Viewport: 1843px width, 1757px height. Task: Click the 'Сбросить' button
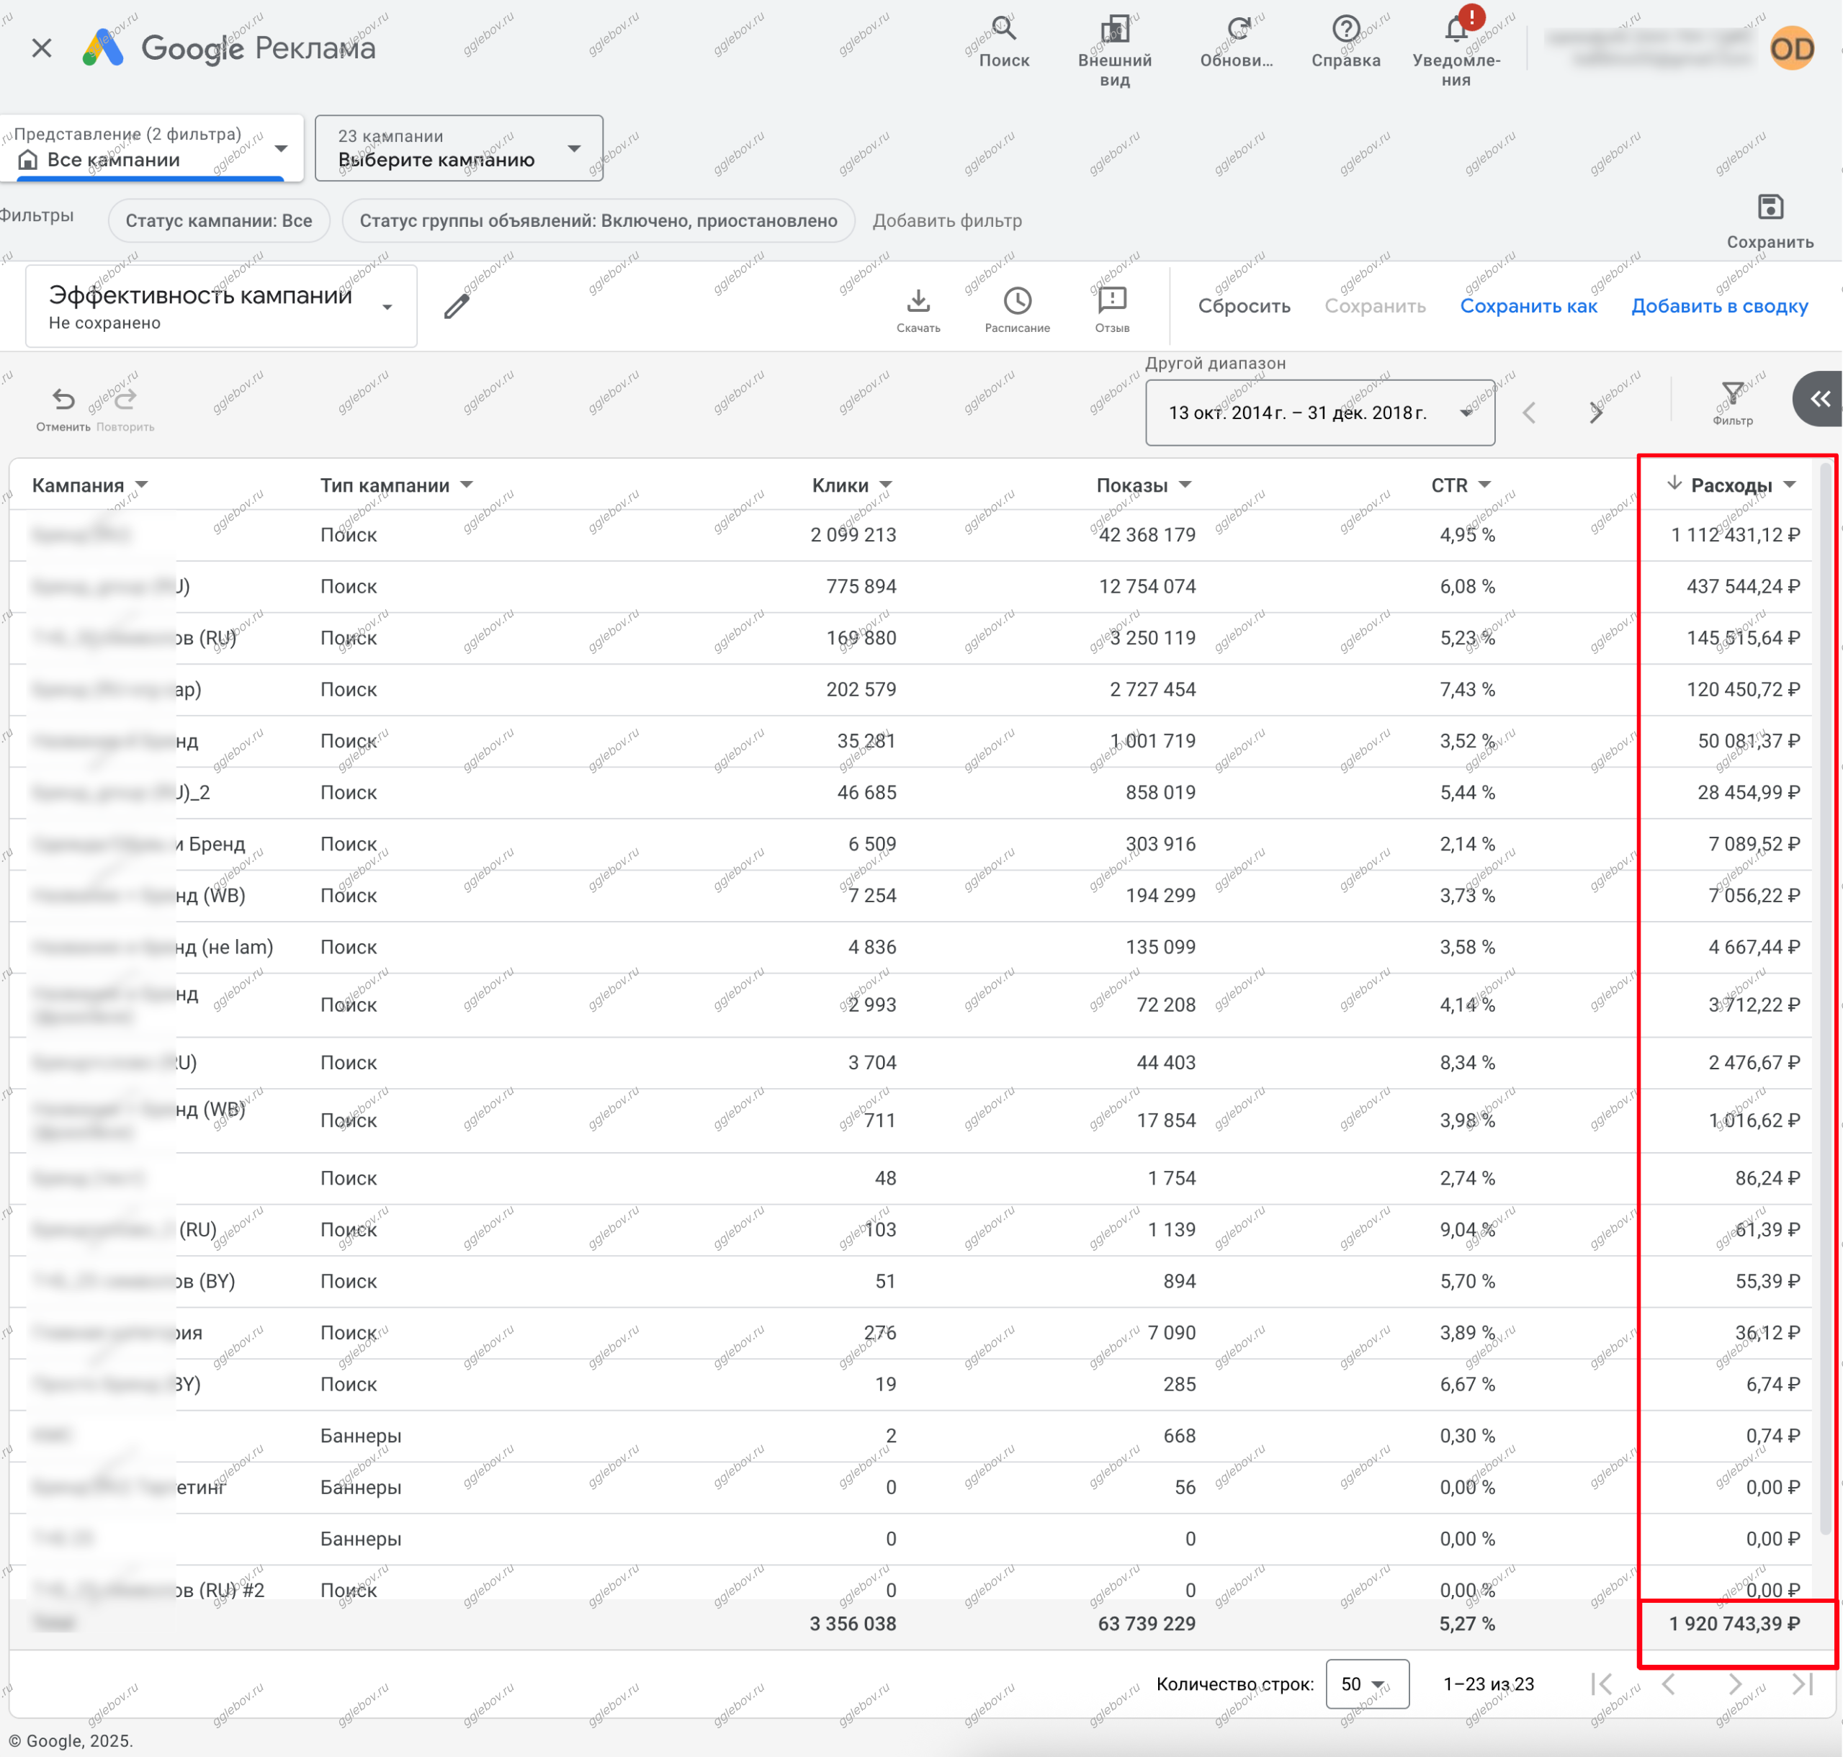pyautogui.click(x=1244, y=306)
